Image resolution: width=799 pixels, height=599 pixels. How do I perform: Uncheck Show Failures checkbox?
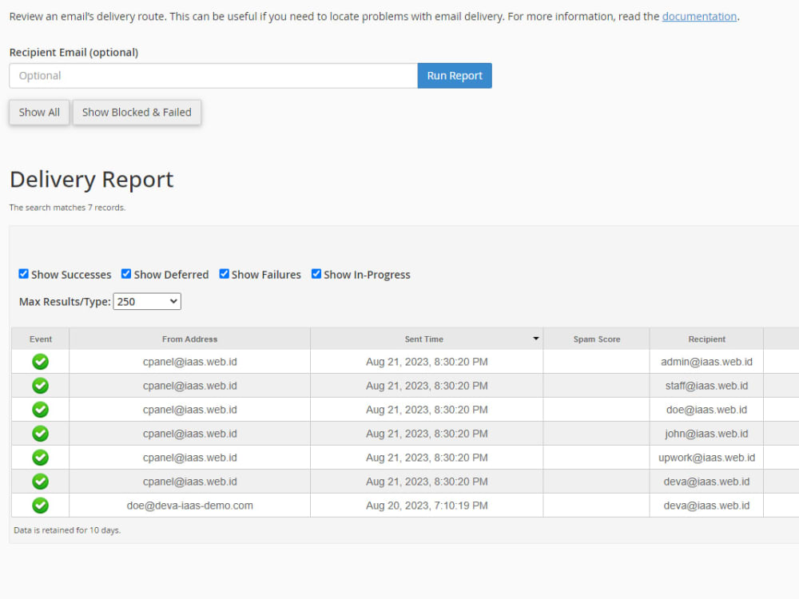coord(224,274)
